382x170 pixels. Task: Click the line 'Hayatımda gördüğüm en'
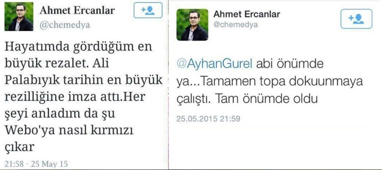pos(78,48)
